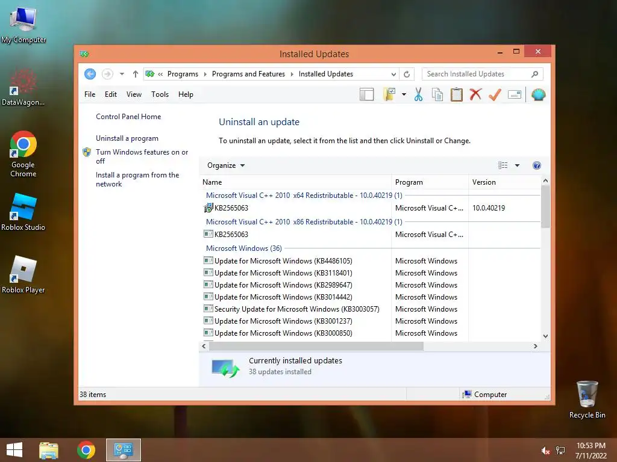Open the Help menu
617x462 pixels.
[186, 94]
